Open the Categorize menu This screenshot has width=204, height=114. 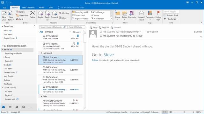click(x=150, y=16)
